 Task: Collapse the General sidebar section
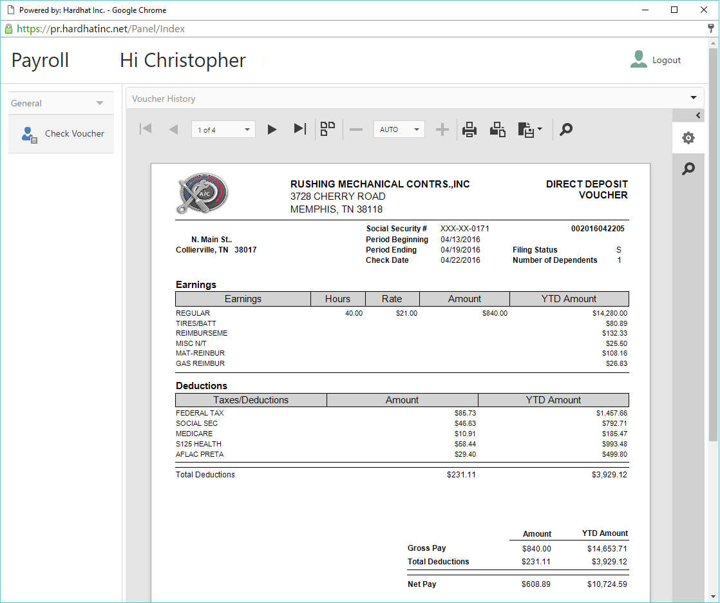tap(100, 103)
